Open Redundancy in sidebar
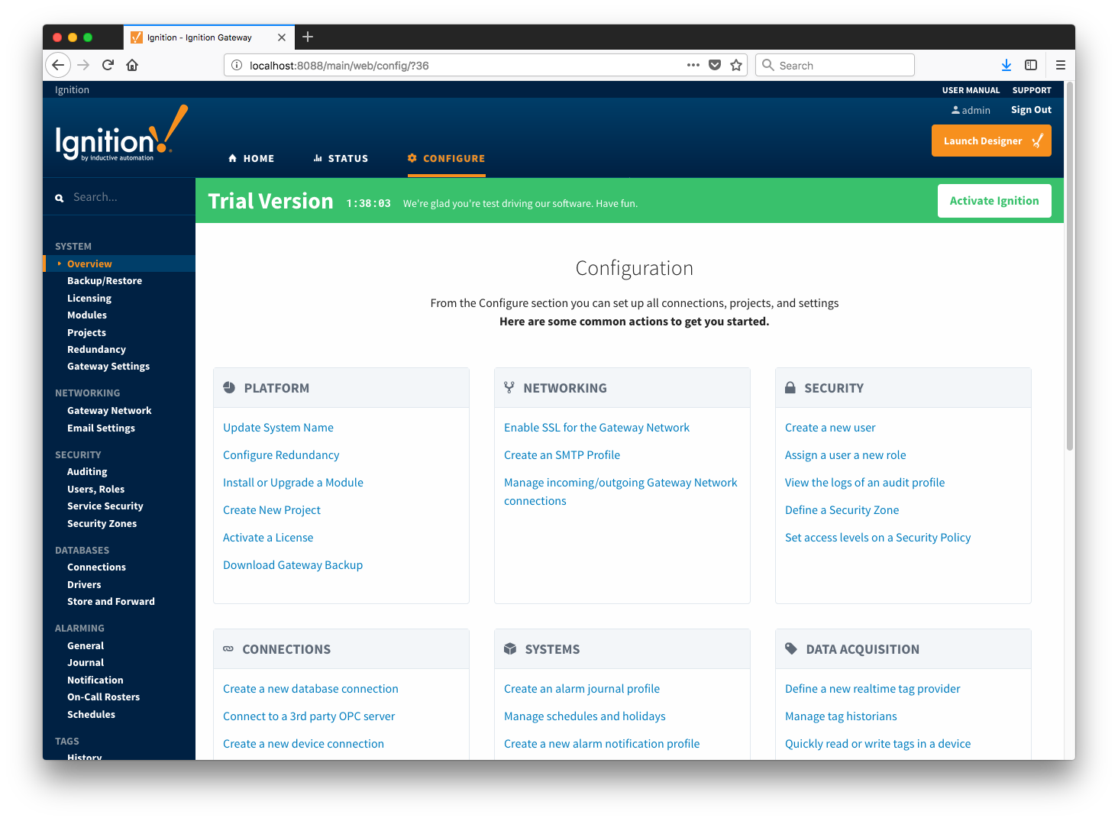This screenshot has height=821, width=1118. pos(96,349)
